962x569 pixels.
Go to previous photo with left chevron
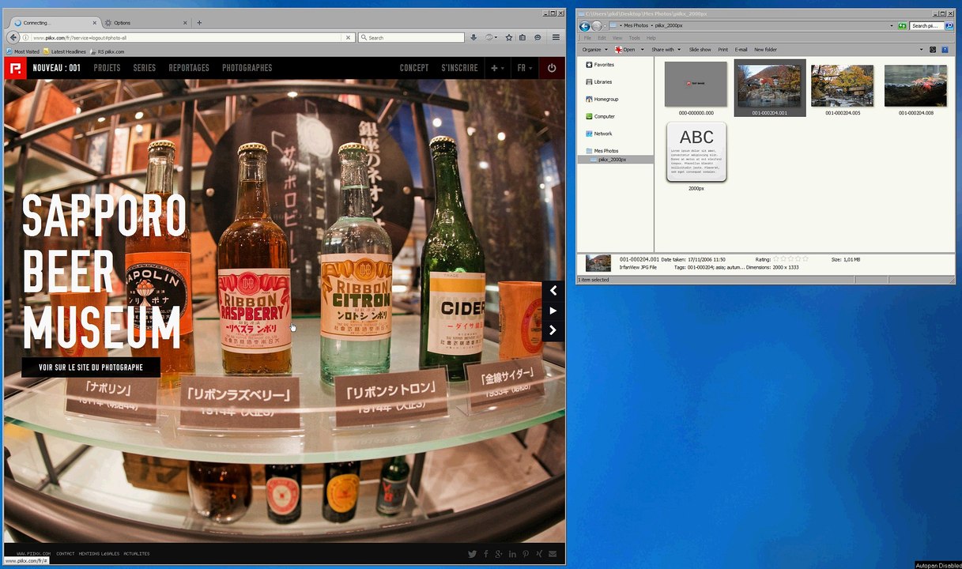tap(553, 291)
